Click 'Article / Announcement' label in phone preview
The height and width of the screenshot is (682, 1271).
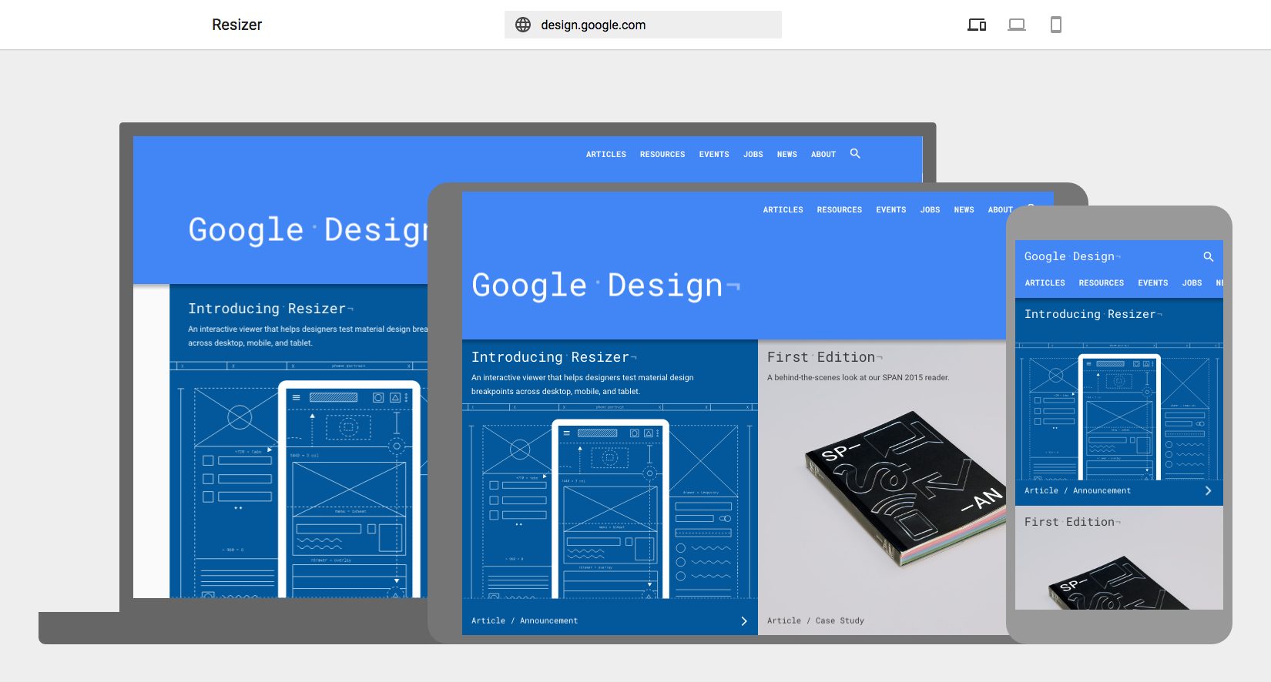[1078, 491]
